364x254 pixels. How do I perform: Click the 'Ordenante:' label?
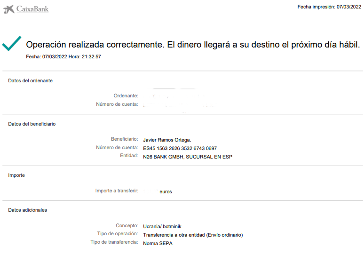[126, 95]
